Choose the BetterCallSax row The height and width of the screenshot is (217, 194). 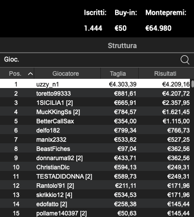click(95, 121)
